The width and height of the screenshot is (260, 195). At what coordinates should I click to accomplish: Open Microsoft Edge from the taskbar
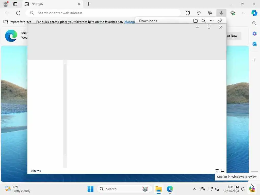tap(170, 189)
